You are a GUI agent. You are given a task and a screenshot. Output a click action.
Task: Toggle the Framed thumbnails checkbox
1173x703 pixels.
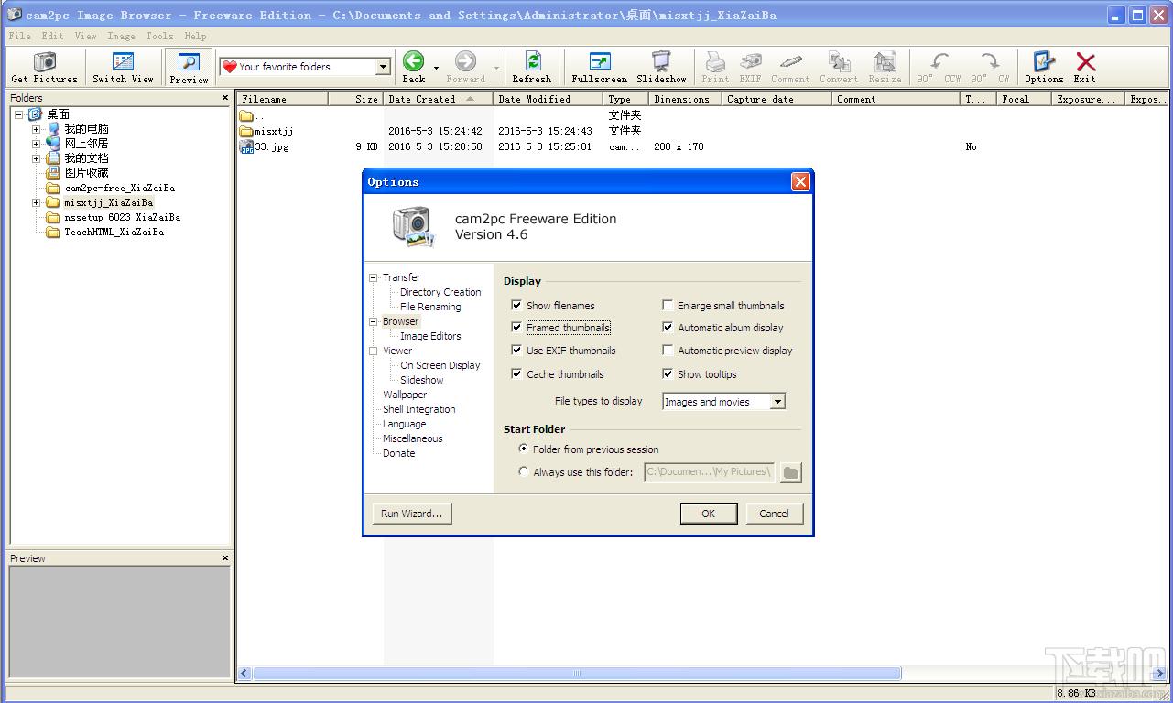(x=517, y=328)
